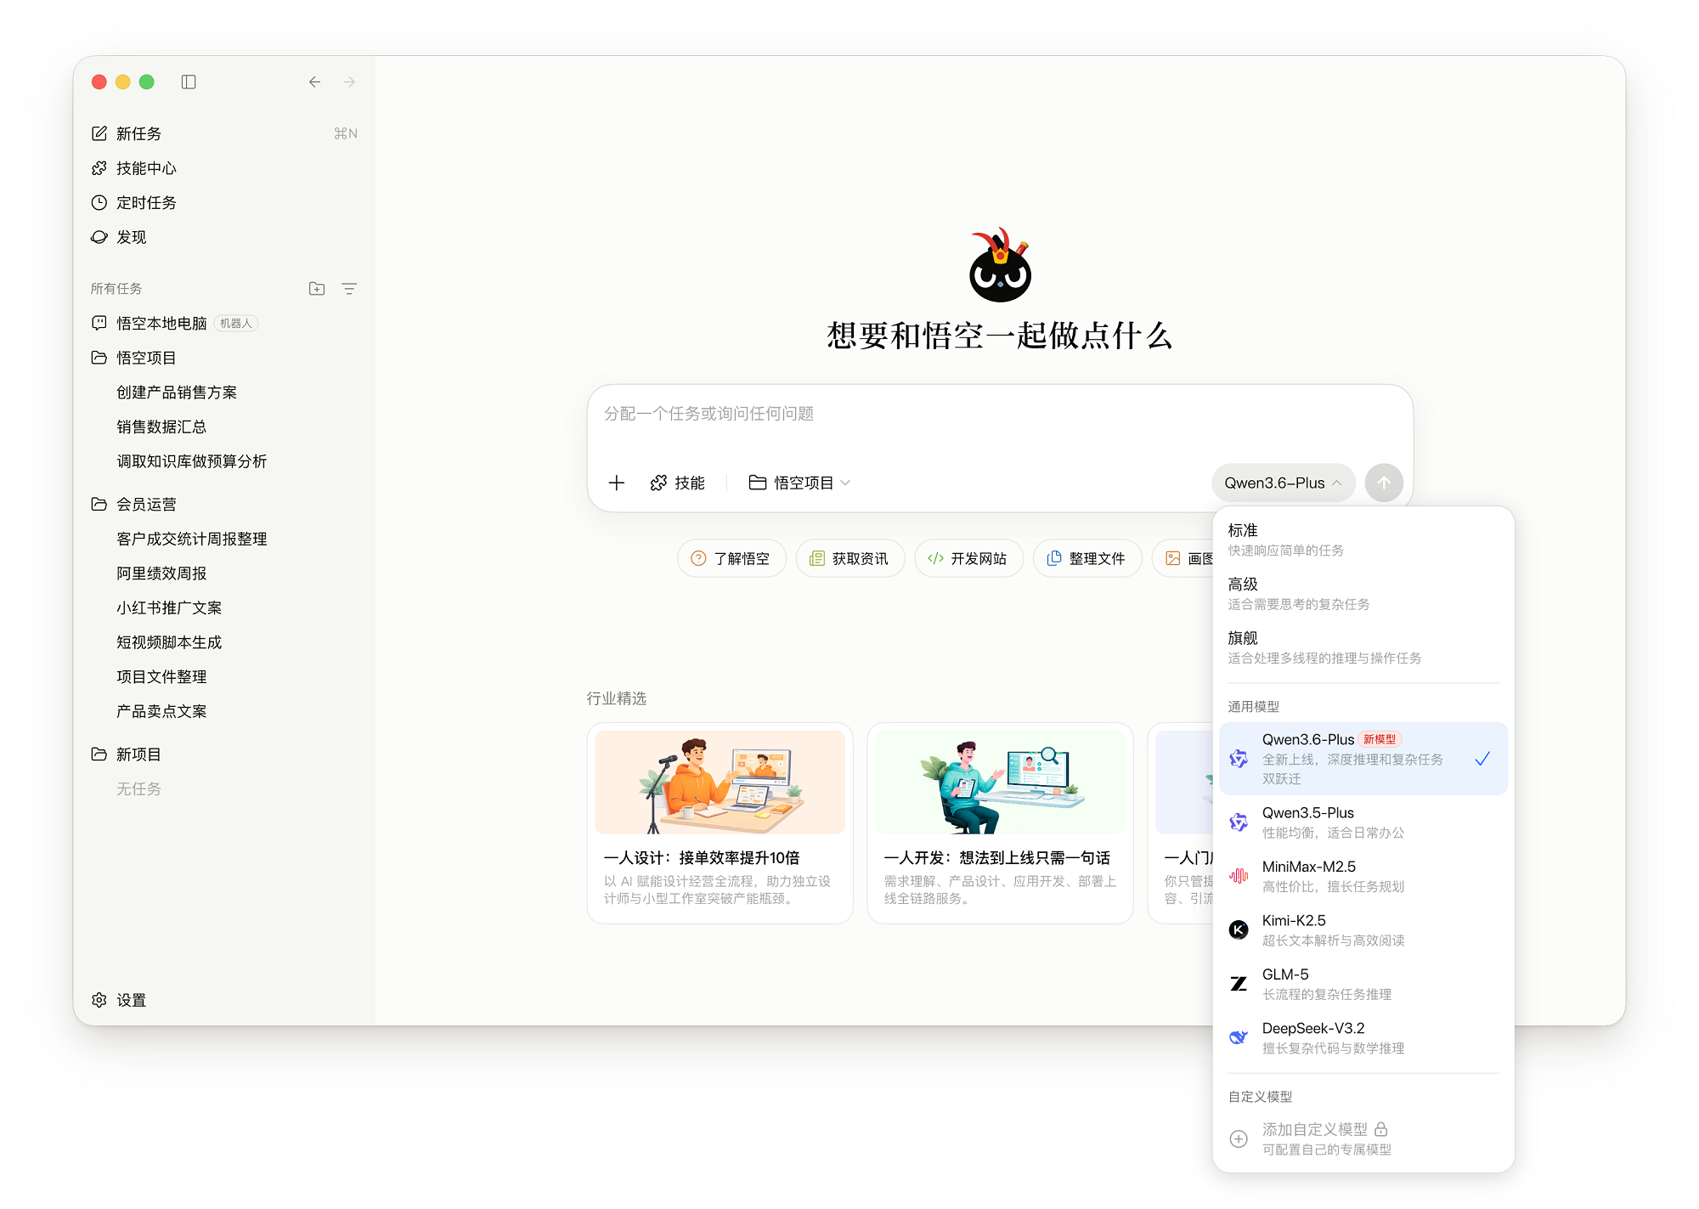Click the 了解悟空 quick action button
This screenshot has height=1209, width=1699.
coord(731,558)
